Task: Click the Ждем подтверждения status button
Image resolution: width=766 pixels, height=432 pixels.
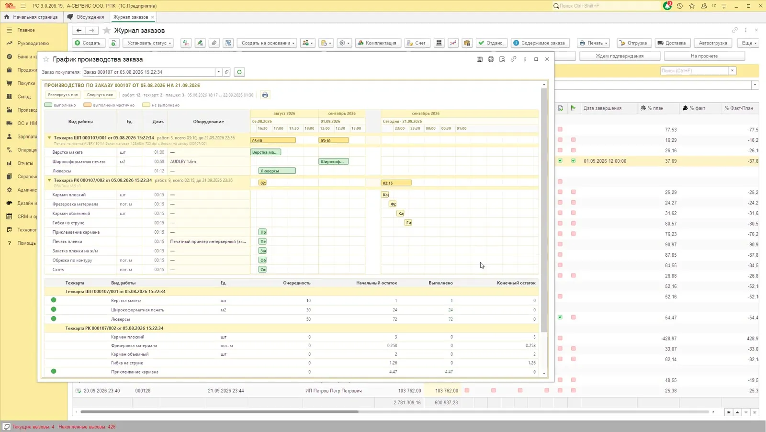Action: click(x=620, y=56)
